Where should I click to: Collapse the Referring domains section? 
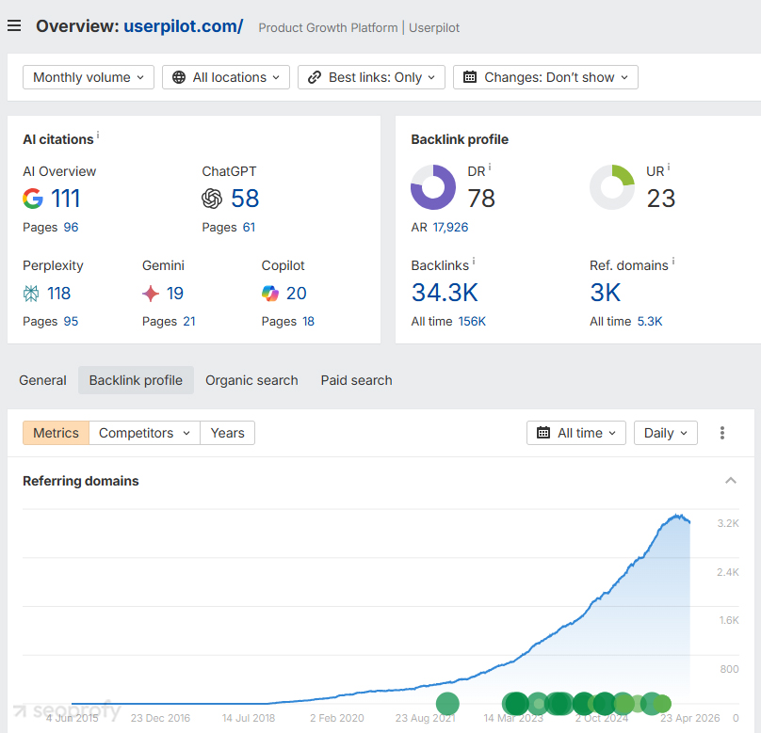[x=731, y=481]
